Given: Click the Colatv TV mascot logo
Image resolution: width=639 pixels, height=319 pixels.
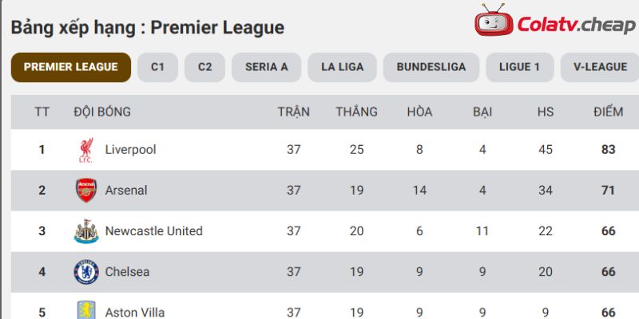Looking at the screenshot, I should [494, 20].
